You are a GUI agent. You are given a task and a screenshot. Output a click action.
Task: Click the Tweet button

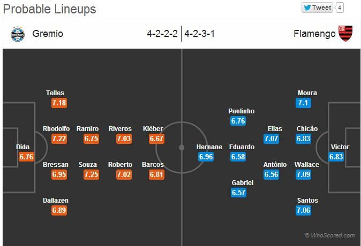point(317,7)
